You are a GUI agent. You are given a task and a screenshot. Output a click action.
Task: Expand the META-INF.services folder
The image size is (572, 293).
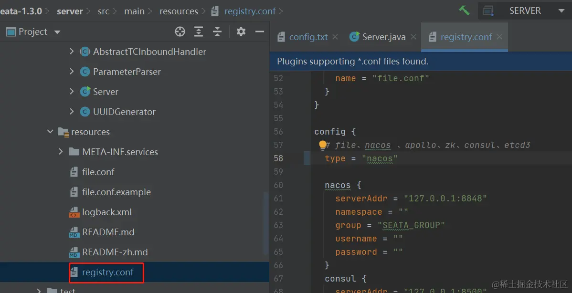coord(61,152)
